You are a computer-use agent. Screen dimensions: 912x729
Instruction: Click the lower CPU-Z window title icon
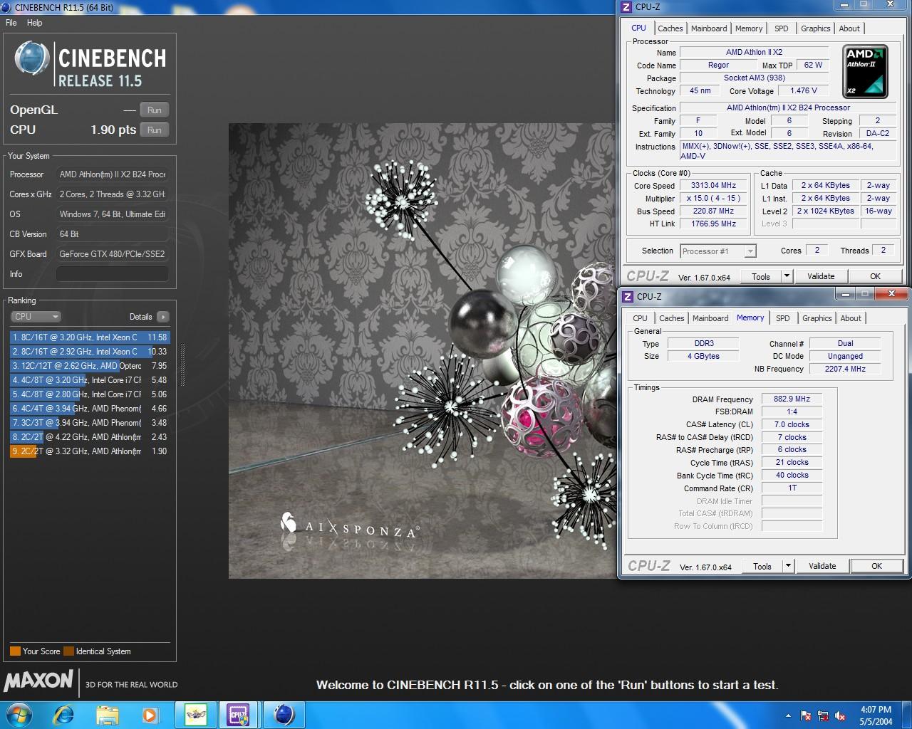click(628, 296)
